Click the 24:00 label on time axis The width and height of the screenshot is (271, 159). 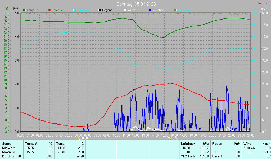tap(251, 135)
